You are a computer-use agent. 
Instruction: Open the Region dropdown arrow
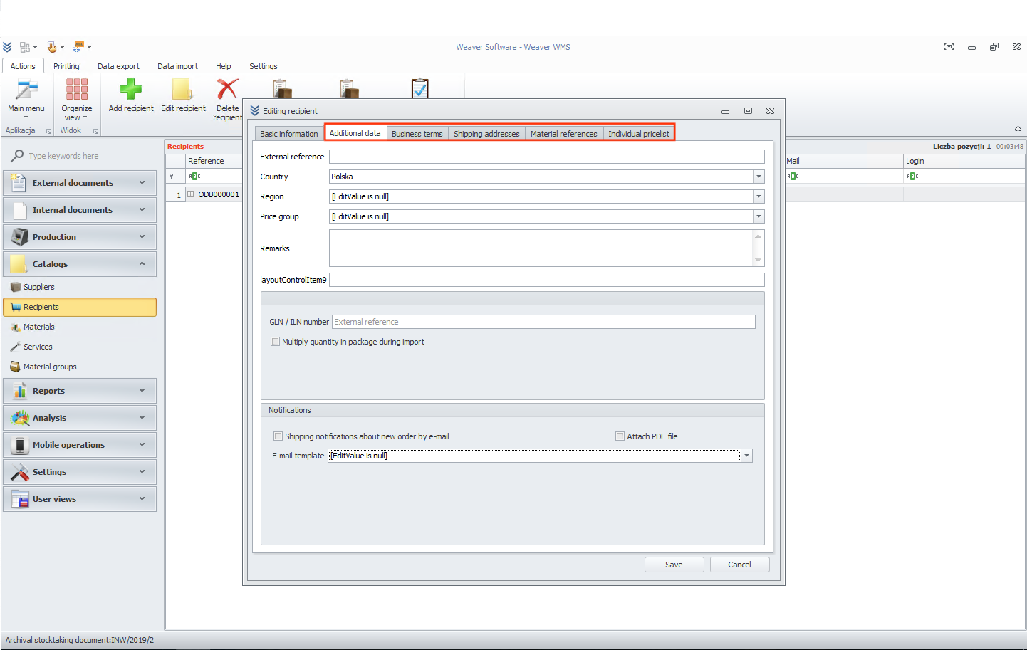(x=758, y=196)
